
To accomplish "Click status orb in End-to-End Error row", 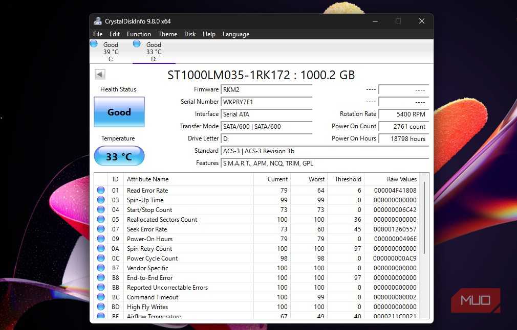I will pos(101,277).
